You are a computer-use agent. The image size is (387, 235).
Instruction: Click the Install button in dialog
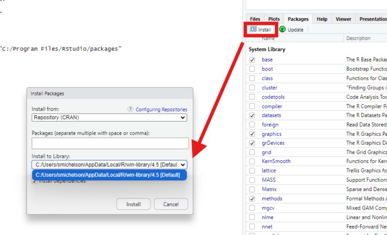133,204
